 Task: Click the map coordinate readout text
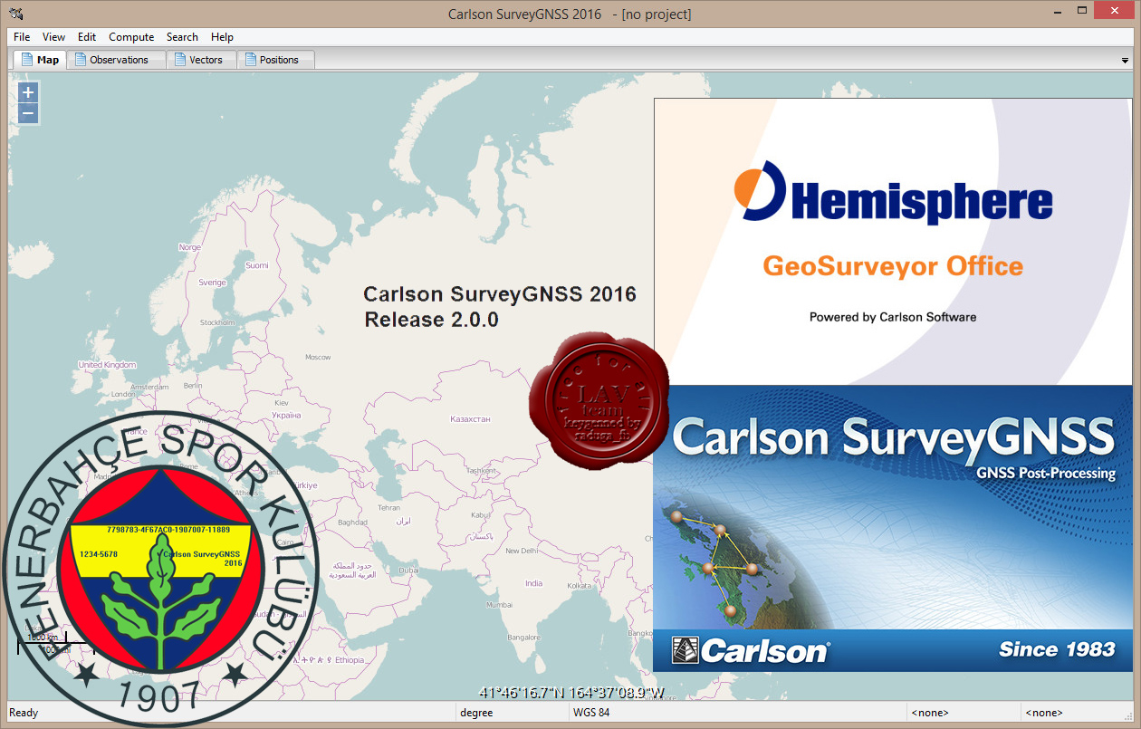tap(572, 694)
